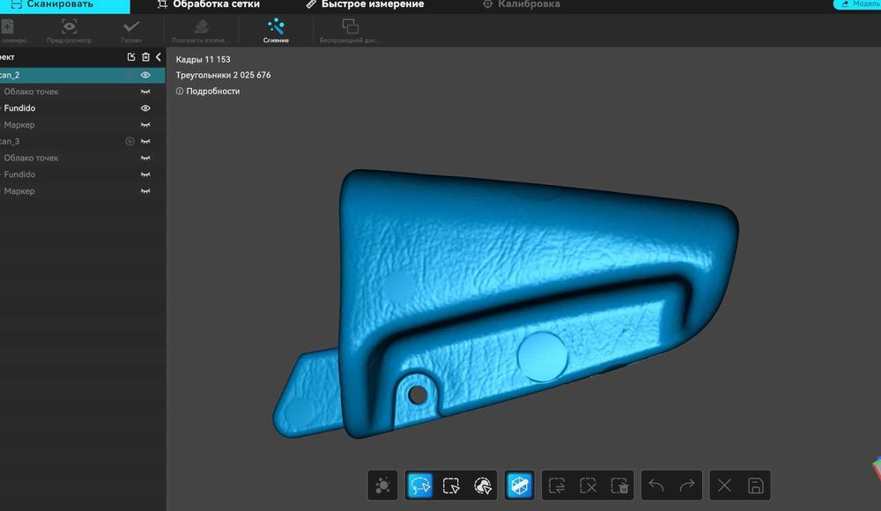Select the Облако точек row under Scan_2

pyautogui.click(x=83, y=92)
